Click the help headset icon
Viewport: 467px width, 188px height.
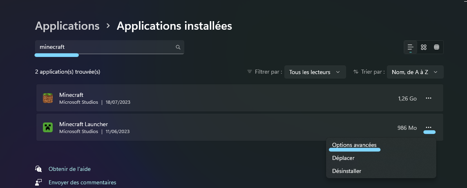[38, 169]
